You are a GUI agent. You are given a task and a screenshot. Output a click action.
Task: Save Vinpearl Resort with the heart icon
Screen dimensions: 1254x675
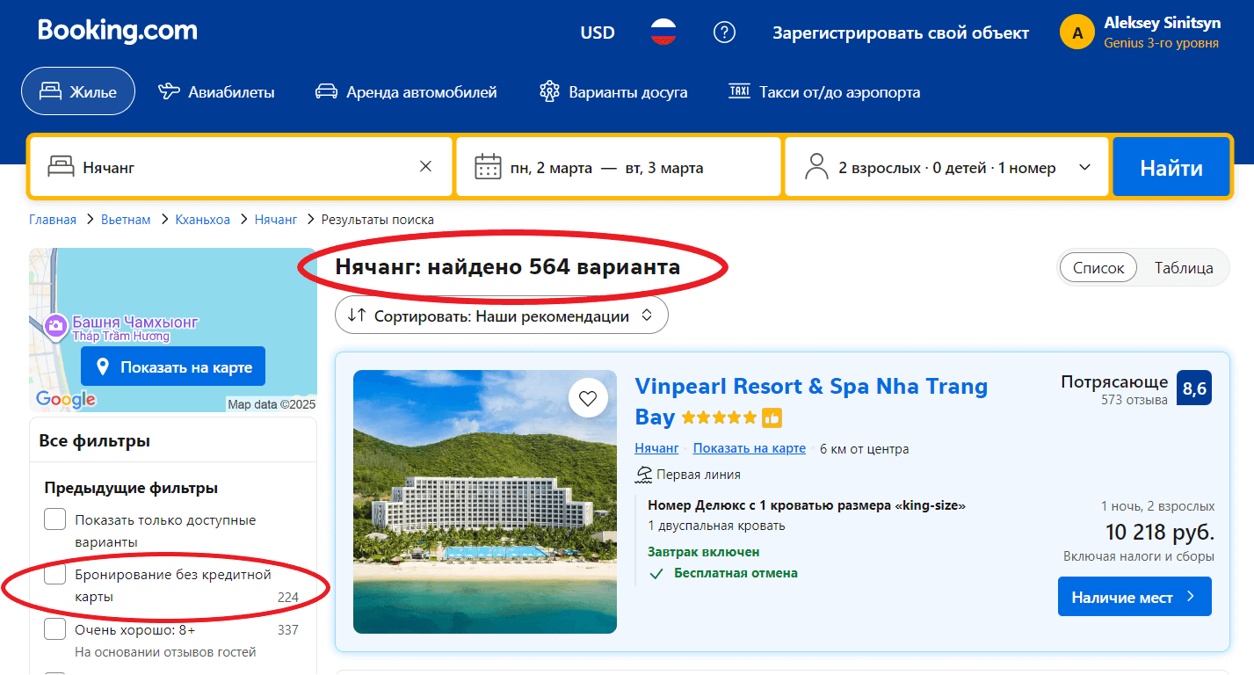[x=589, y=397]
